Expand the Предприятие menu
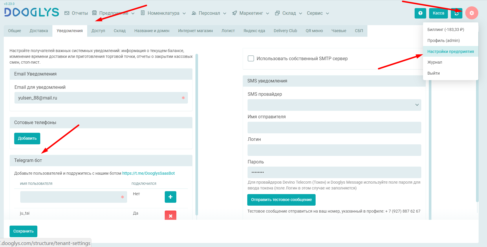Image resolution: width=487 pixels, height=247 pixels. pyautogui.click(x=113, y=13)
